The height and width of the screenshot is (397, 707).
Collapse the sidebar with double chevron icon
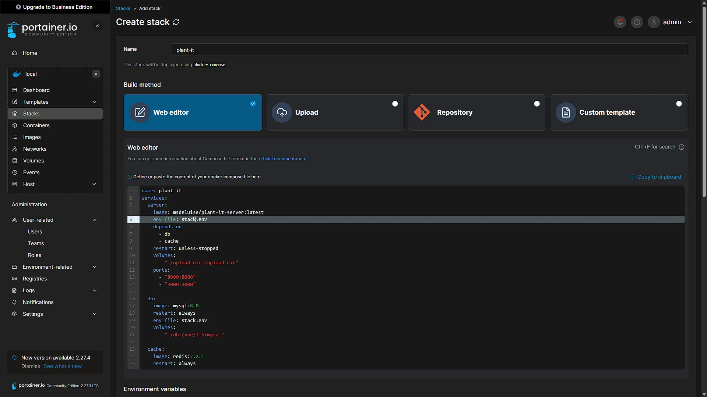(97, 26)
